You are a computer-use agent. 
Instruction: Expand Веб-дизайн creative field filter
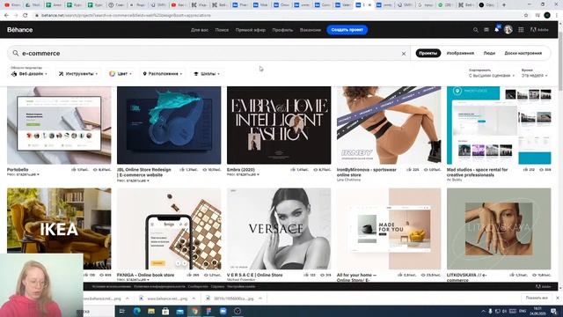pos(29,74)
